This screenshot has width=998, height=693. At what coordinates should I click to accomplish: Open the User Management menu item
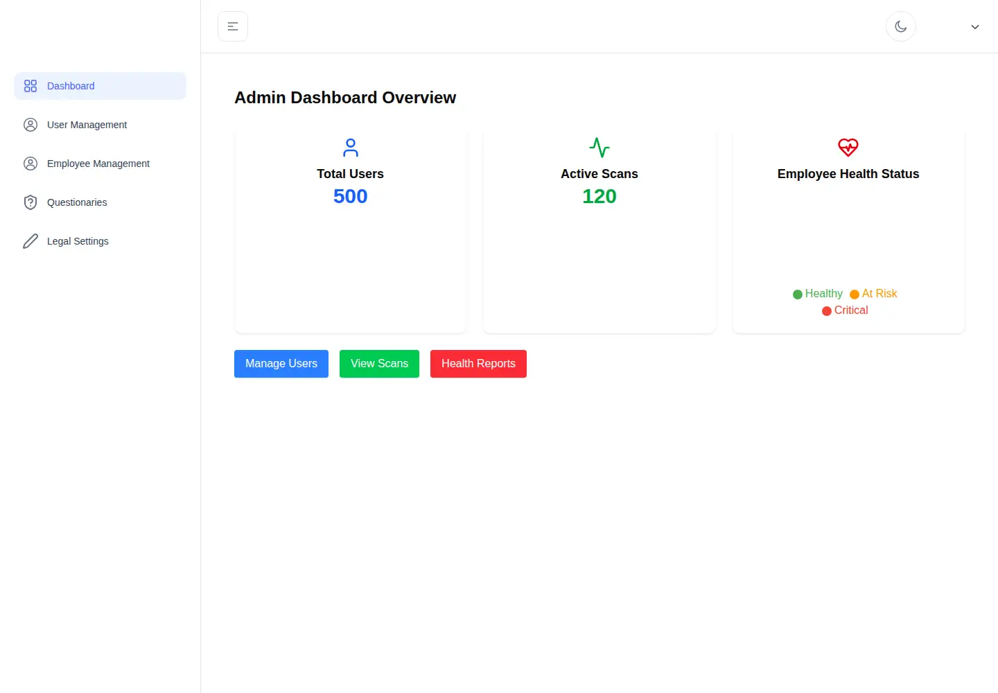[x=100, y=125]
